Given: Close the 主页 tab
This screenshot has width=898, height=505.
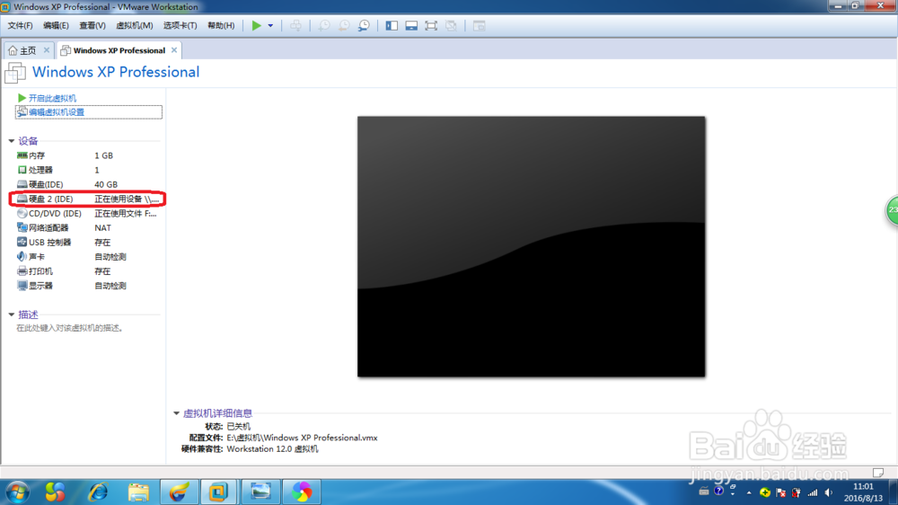Looking at the screenshot, I should pyautogui.click(x=47, y=49).
